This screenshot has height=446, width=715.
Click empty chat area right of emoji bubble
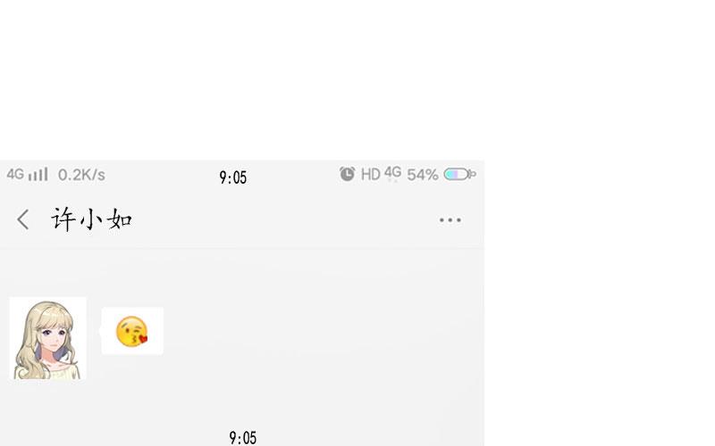tap(319, 331)
